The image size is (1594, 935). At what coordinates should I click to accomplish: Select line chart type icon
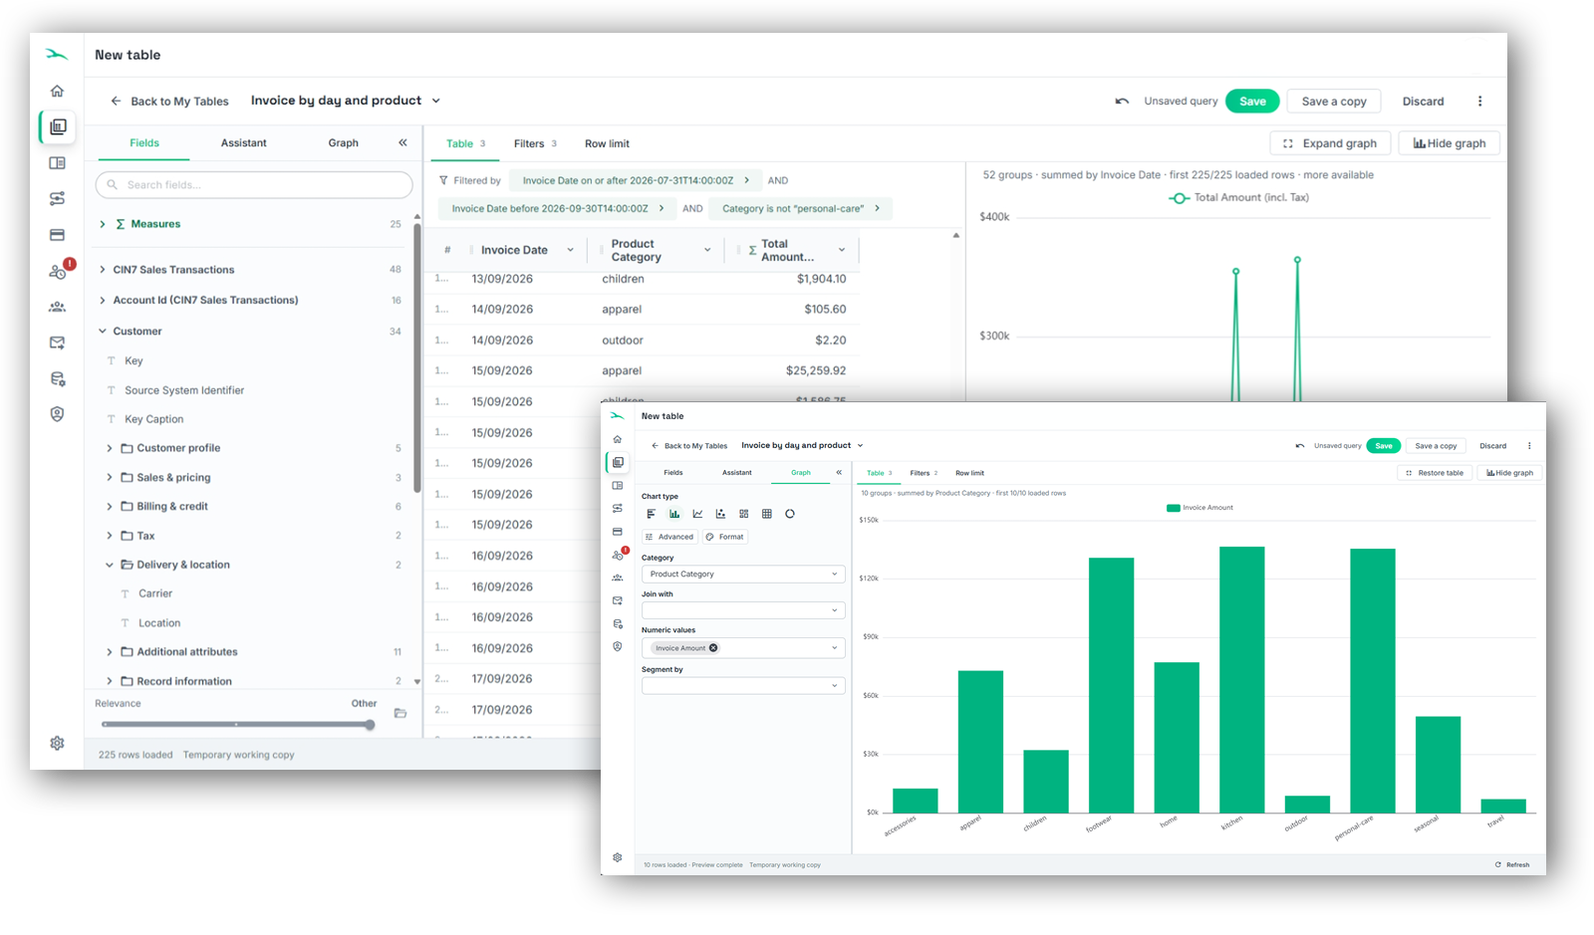coord(697,514)
